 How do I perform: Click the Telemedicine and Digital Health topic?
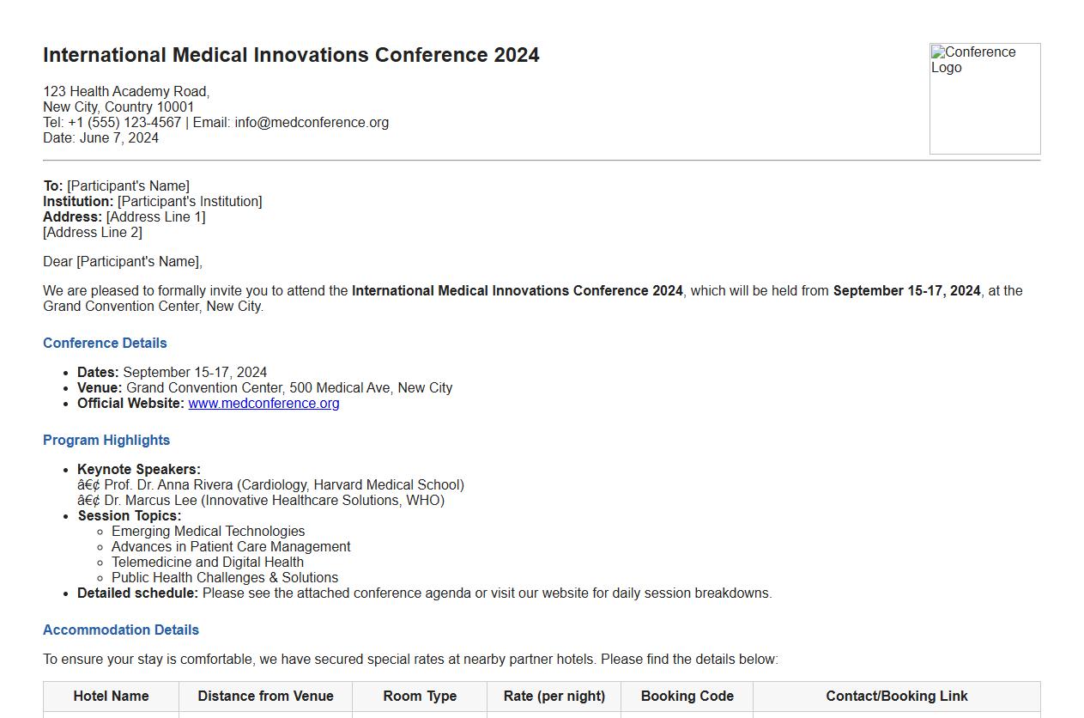(x=207, y=563)
